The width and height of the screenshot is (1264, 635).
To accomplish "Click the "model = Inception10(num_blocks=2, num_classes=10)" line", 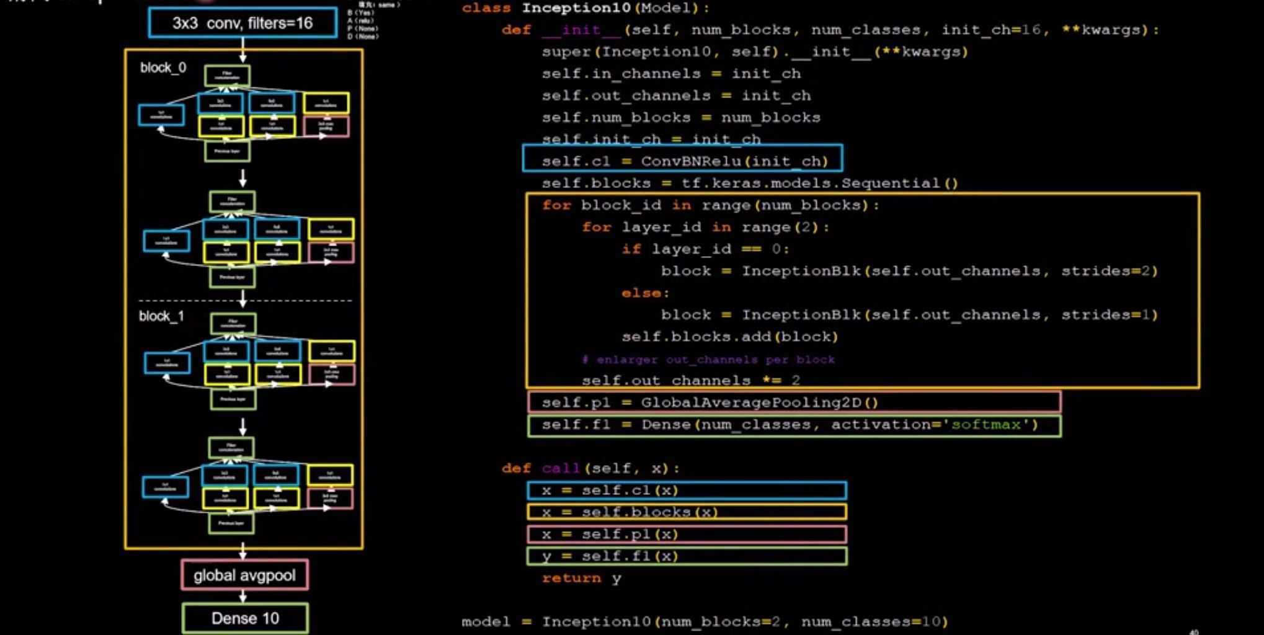I will tap(705, 621).
